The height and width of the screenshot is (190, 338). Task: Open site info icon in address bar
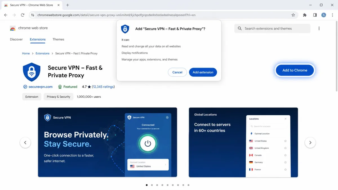pyautogui.click(x=33, y=15)
